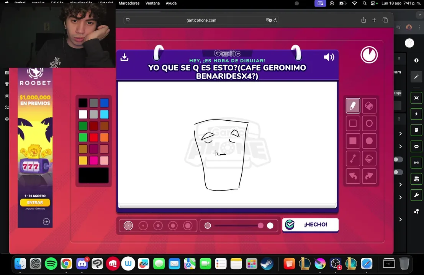Screen dimensions: 424x275
Task: Expand second chevron row in dashboard panel
Action: (401, 146)
